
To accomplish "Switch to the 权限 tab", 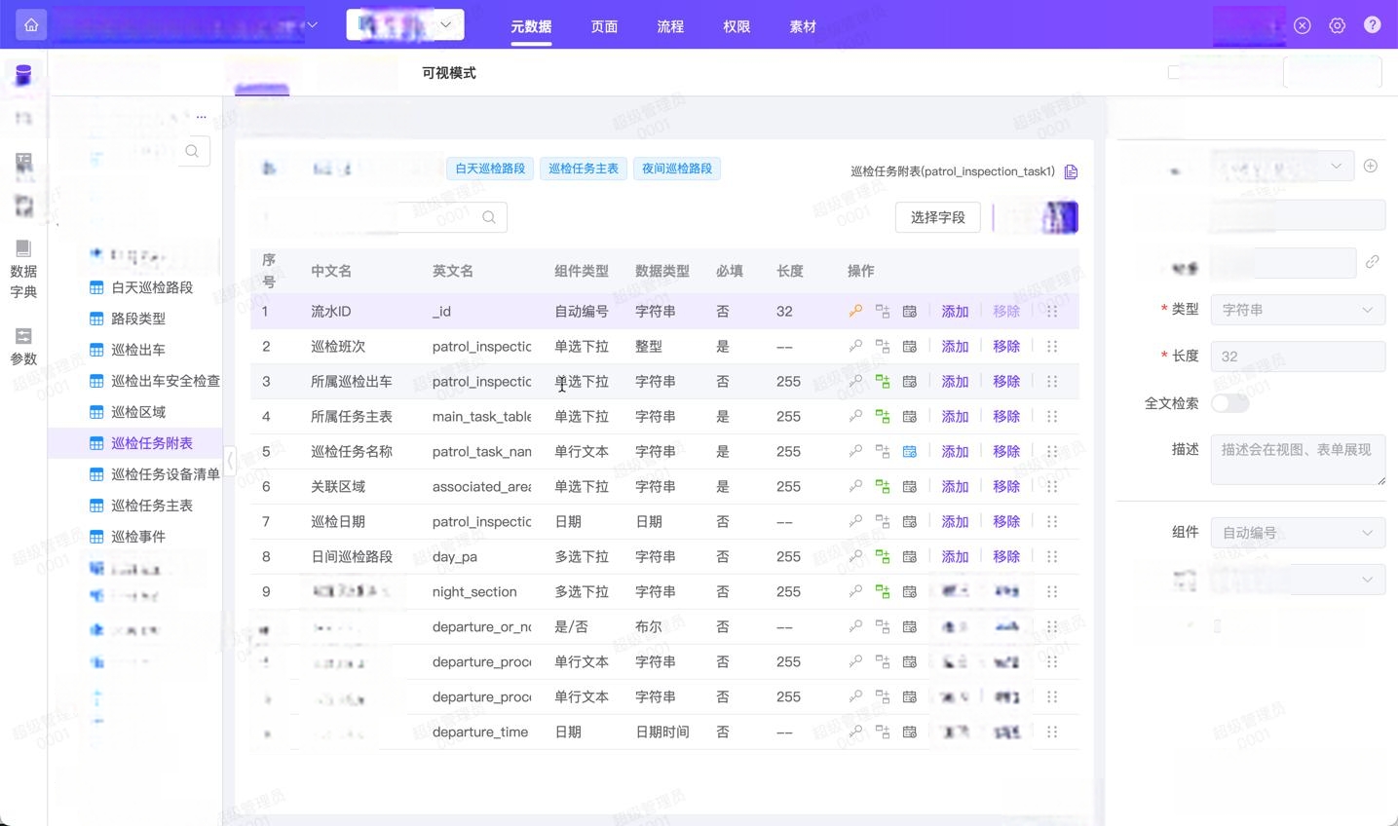I will 737,27.
